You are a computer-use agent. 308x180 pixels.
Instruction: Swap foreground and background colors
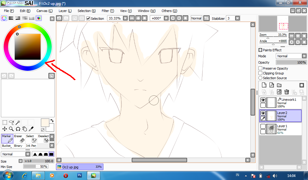tap(52, 121)
